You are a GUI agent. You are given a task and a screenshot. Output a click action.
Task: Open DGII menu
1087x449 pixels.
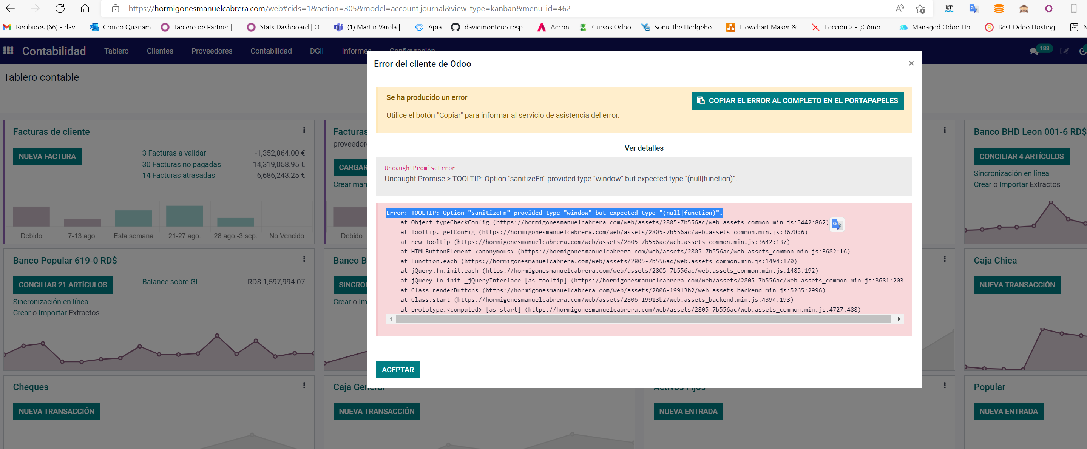[x=317, y=51]
